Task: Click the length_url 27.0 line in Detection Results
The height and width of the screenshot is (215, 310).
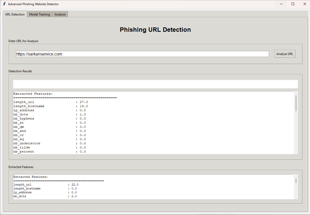Action: (x=50, y=102)
